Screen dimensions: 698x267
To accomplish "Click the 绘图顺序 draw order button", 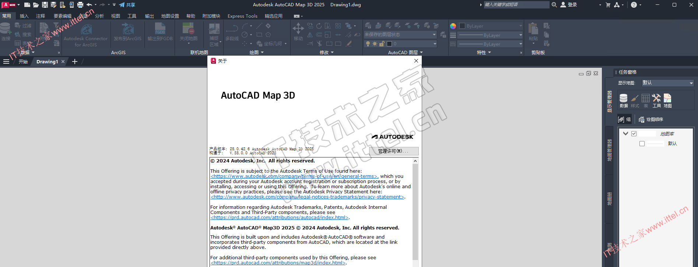I will pos(651,119).
